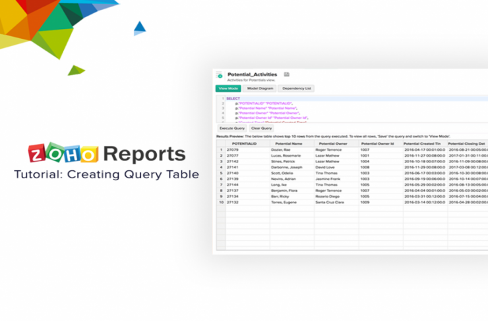Click owner id 1009 cell

point(381,203)
